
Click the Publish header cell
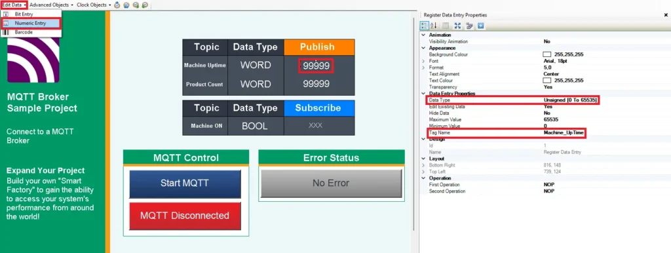point(319,47)
